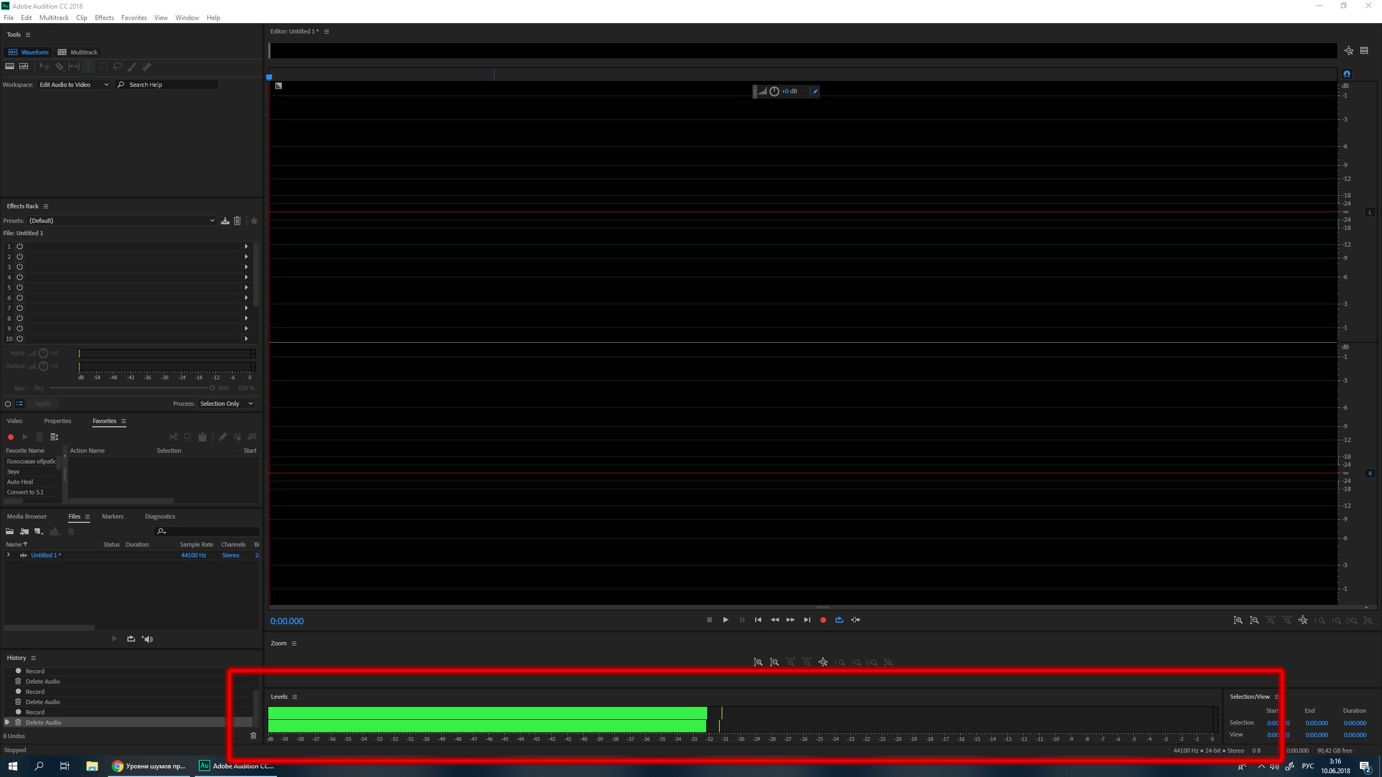This screenshot has width=1382, height=777.
Task: Select the Paintbrush selection tool
Action: click(x=132, y=66)
